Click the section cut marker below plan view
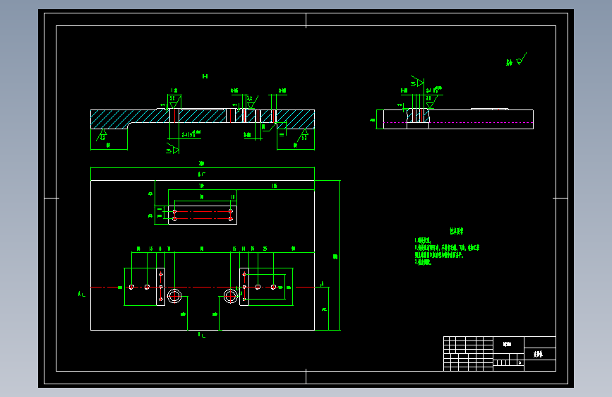This screenshot has width=612, height=397. tap(201, 335)
